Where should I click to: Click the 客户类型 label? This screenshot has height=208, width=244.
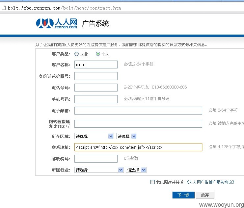(61, 54)
